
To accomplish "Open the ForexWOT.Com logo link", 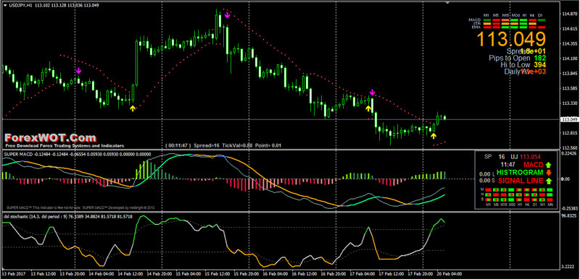I will tap(50, 138).
